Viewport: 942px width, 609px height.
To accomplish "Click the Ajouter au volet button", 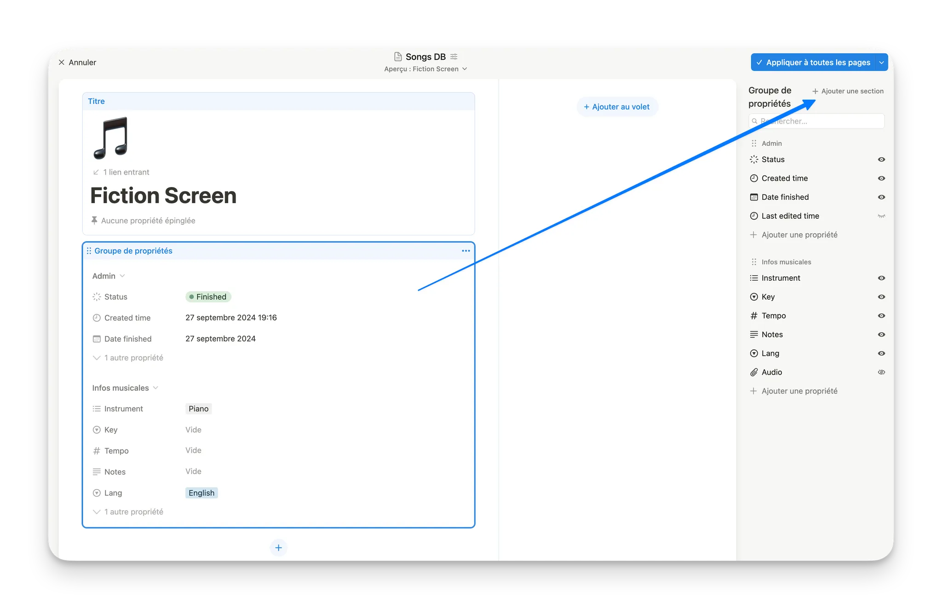I will [x=617, y=107].
